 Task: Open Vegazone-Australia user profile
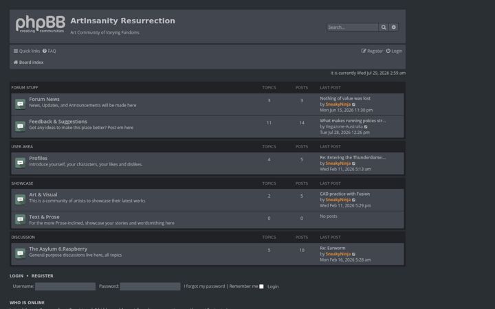344,127
